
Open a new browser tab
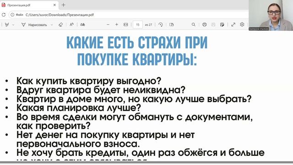click(x=63, y=5)
